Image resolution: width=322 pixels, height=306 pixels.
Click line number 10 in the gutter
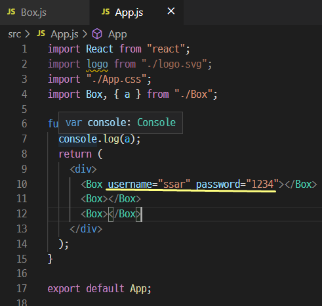coord(22,184)
